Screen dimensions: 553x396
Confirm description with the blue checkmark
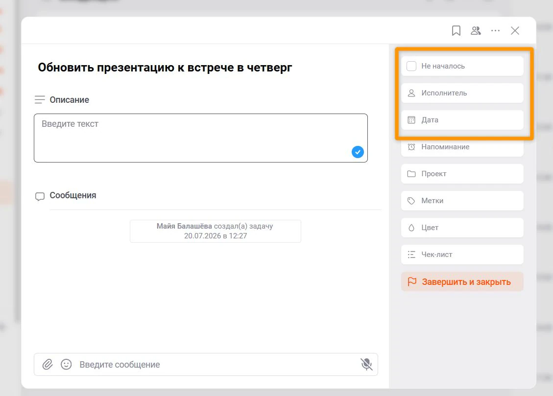point(358,152)
